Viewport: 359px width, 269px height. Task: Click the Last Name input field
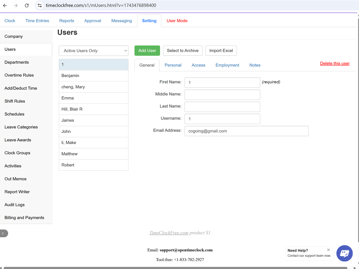point(222,107)
